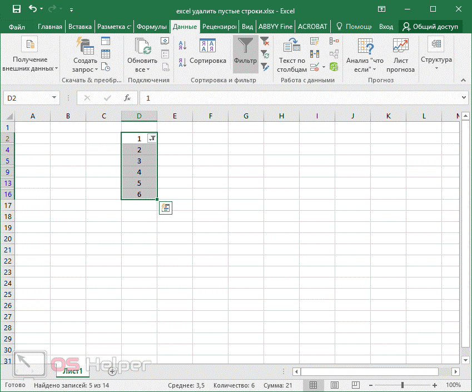The width and height of the screenshot is (472, 392).
Task: Open the filter dropdown in cell D2
Action: click(x=152, y=138)
